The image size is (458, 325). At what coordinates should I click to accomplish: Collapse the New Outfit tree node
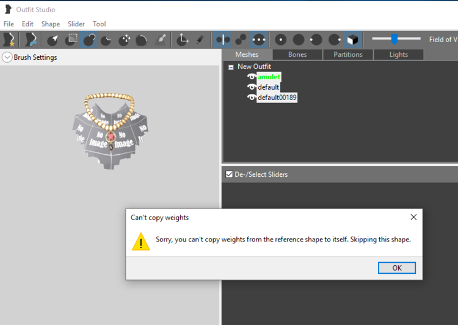pos(231,68)
